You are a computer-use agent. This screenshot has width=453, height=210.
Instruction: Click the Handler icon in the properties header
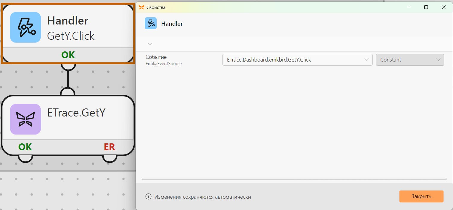click(x=151, y=23)
